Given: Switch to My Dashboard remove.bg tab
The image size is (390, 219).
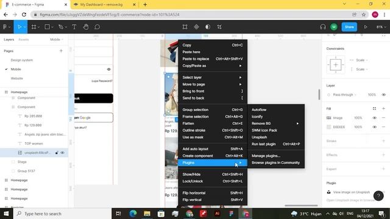Looking at the screenshot, I should [104, 4].
